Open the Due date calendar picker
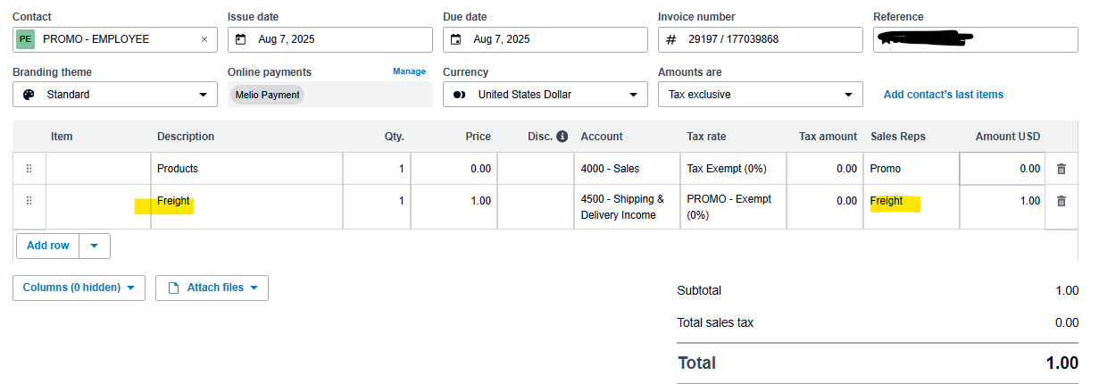Viewport: 1099px width, 384px height. coord(456,39)
